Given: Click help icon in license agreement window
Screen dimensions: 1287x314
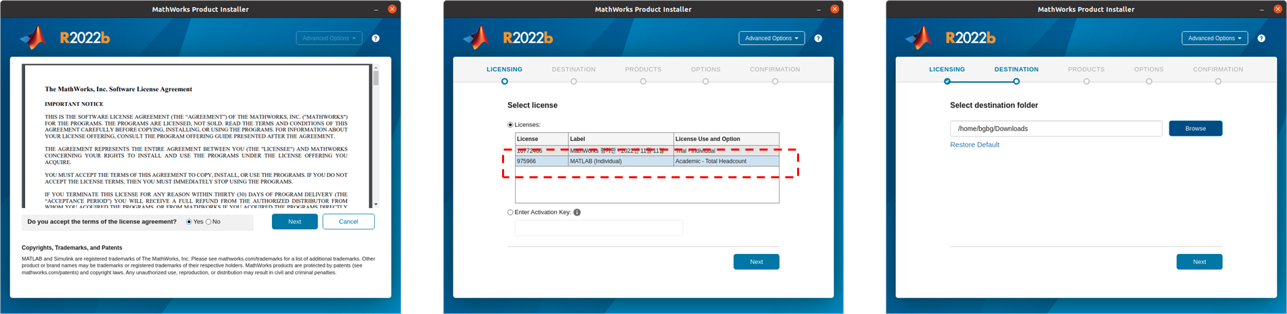Looking at the screenshot, I should (376, 38).
